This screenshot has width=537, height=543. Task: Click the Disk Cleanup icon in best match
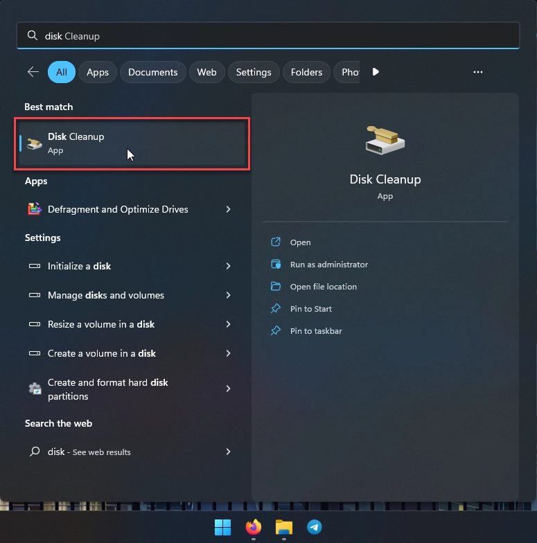click(35, 143)
